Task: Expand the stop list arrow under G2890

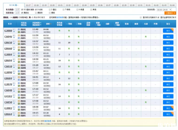Action: [x=14, y=74]
